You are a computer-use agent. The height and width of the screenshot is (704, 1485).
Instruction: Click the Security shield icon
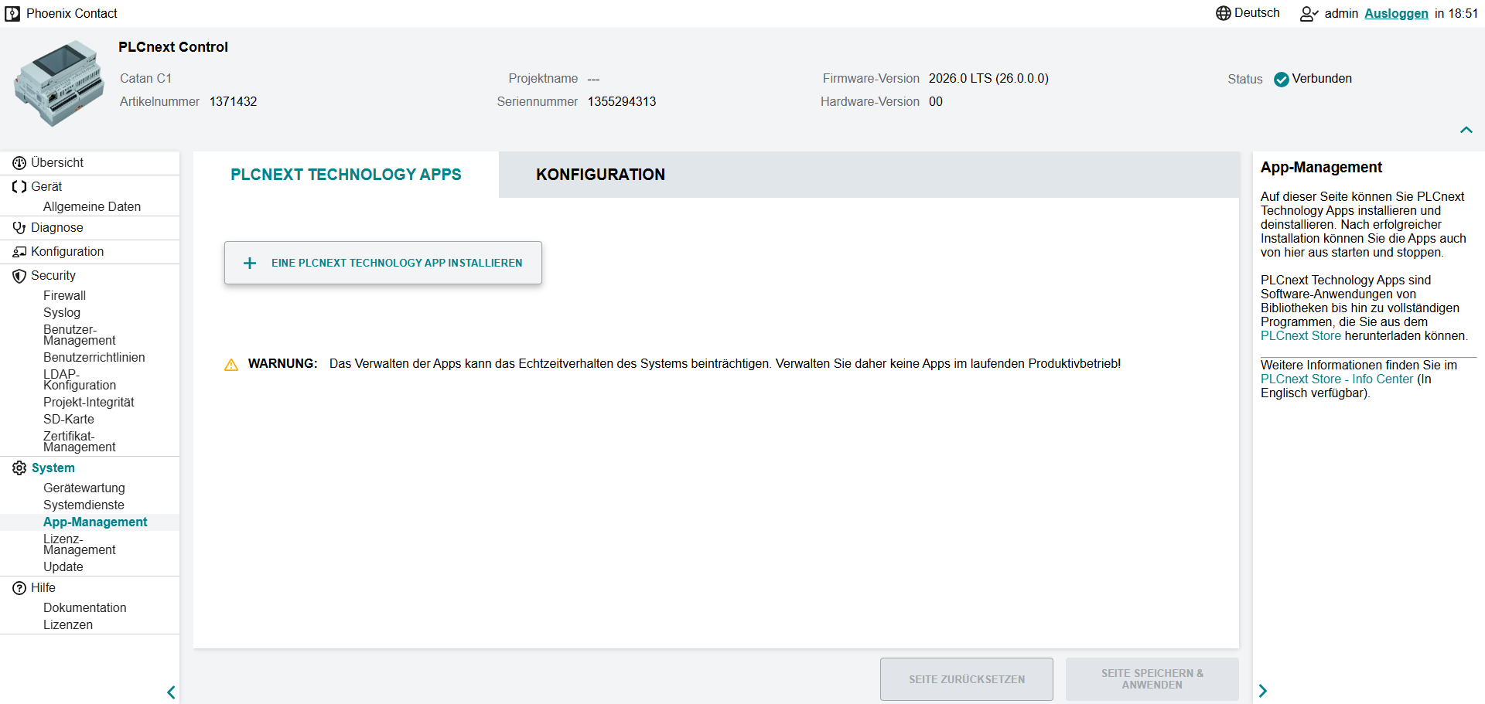click(x=19, y=275)
